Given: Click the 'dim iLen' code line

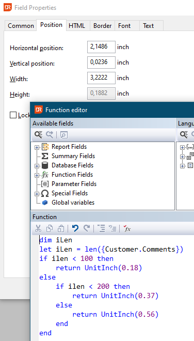Looking at the screenshot, I should (x=56, y=240).
